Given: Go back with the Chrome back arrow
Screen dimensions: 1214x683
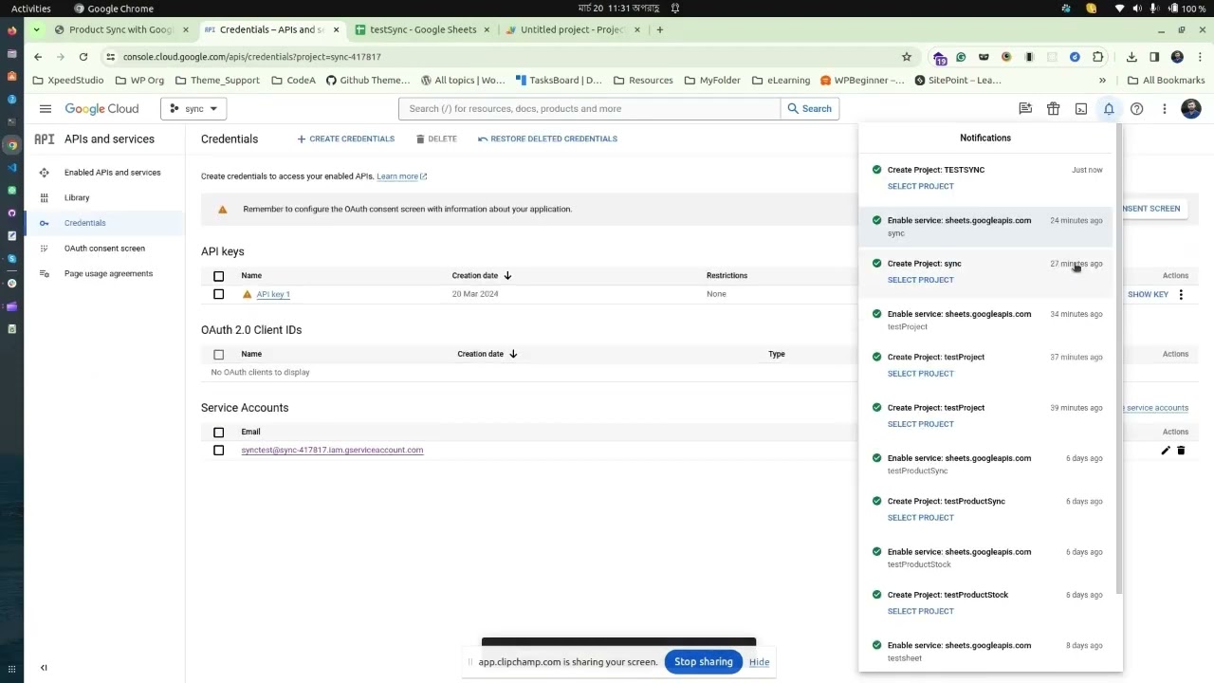Looking at the screenshot, I should tap(38, 57).
